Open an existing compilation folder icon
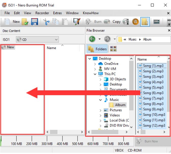The width and height of the screenshot is (171, 154). [x=25, y=22]
